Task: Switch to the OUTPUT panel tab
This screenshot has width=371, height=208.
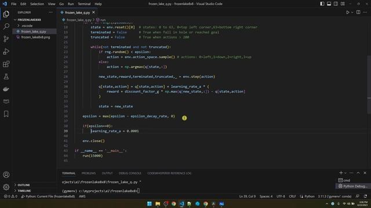Action: pyautogui.click(x=107, y=173)
